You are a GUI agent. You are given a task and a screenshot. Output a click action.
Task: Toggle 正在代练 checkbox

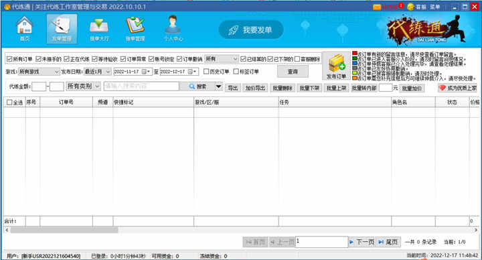[67, 59]
